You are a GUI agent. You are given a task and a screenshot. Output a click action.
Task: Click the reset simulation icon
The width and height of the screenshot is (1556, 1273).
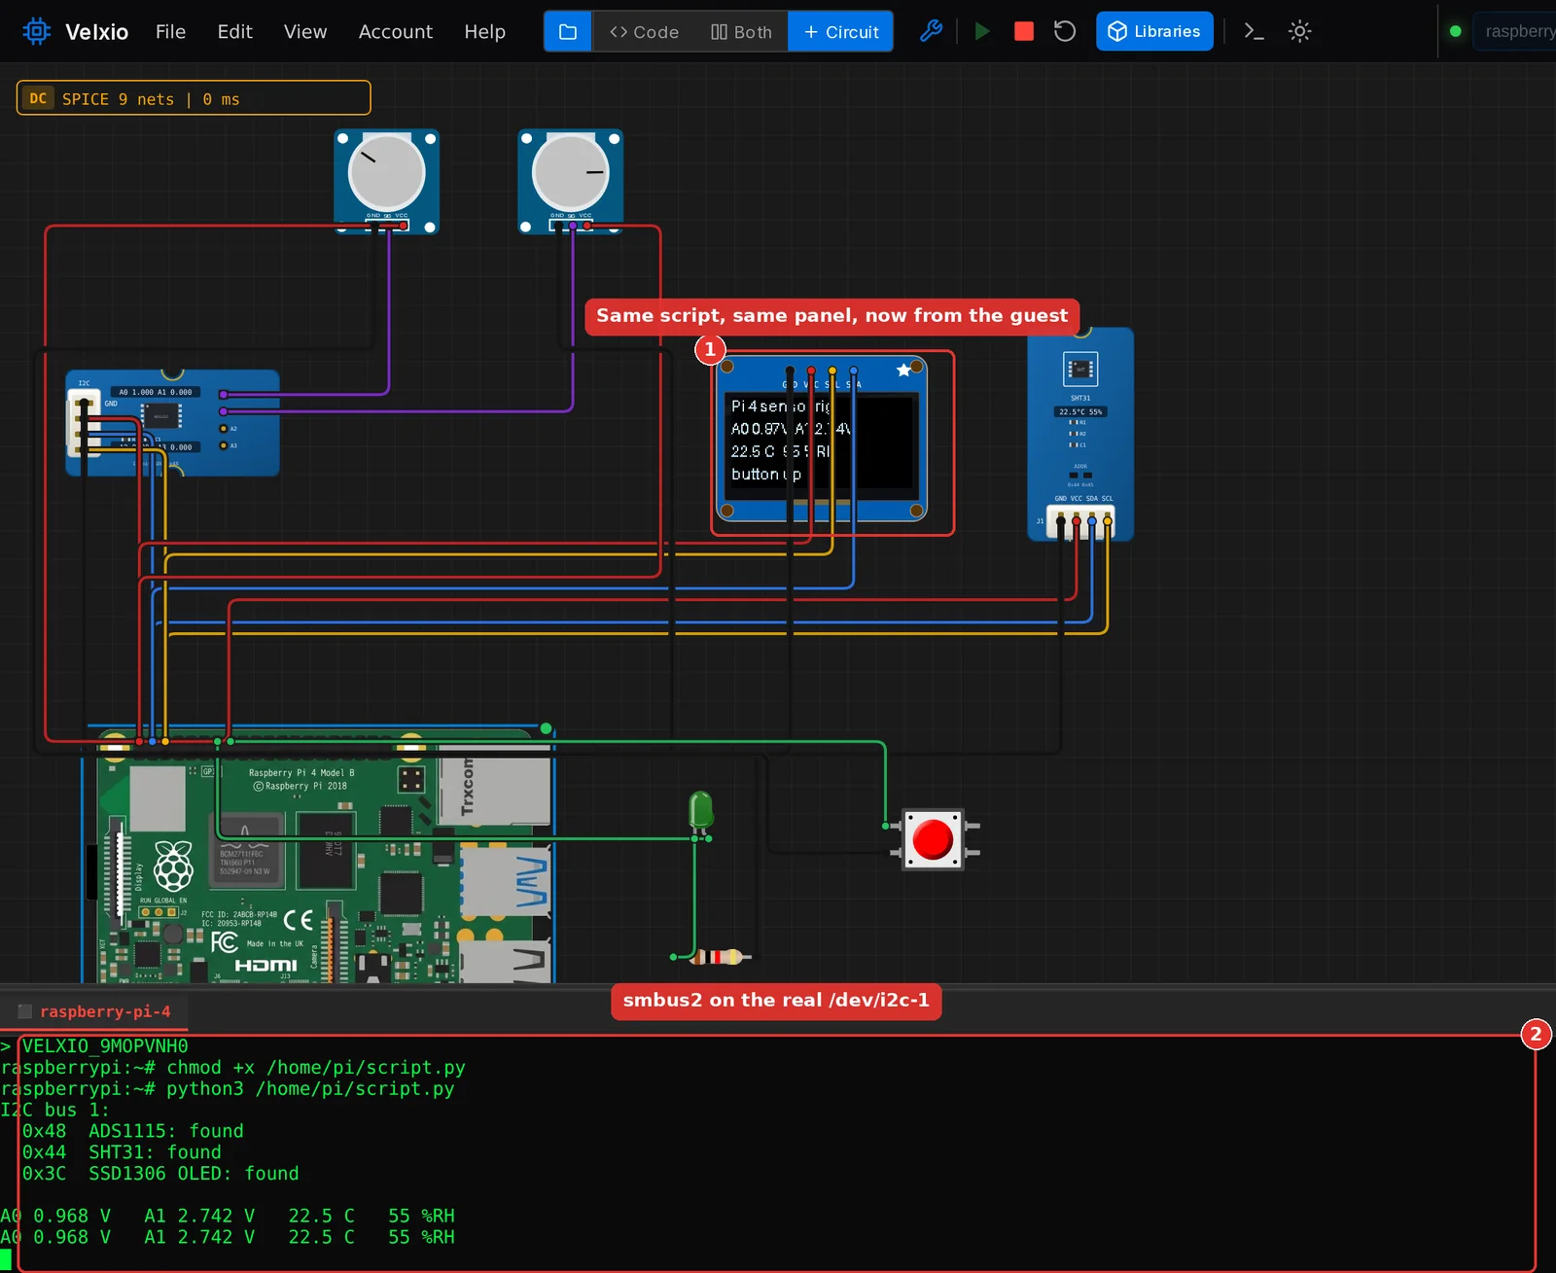(x=1065, y=31)
